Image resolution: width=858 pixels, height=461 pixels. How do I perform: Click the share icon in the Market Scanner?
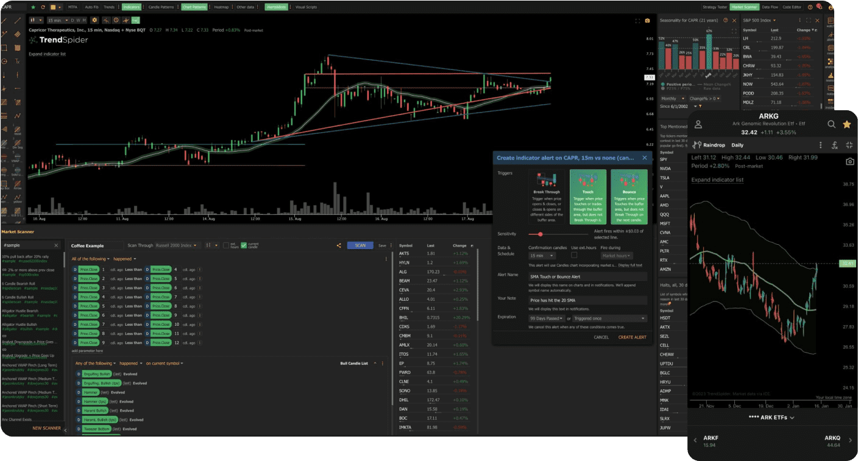(339, 245)
